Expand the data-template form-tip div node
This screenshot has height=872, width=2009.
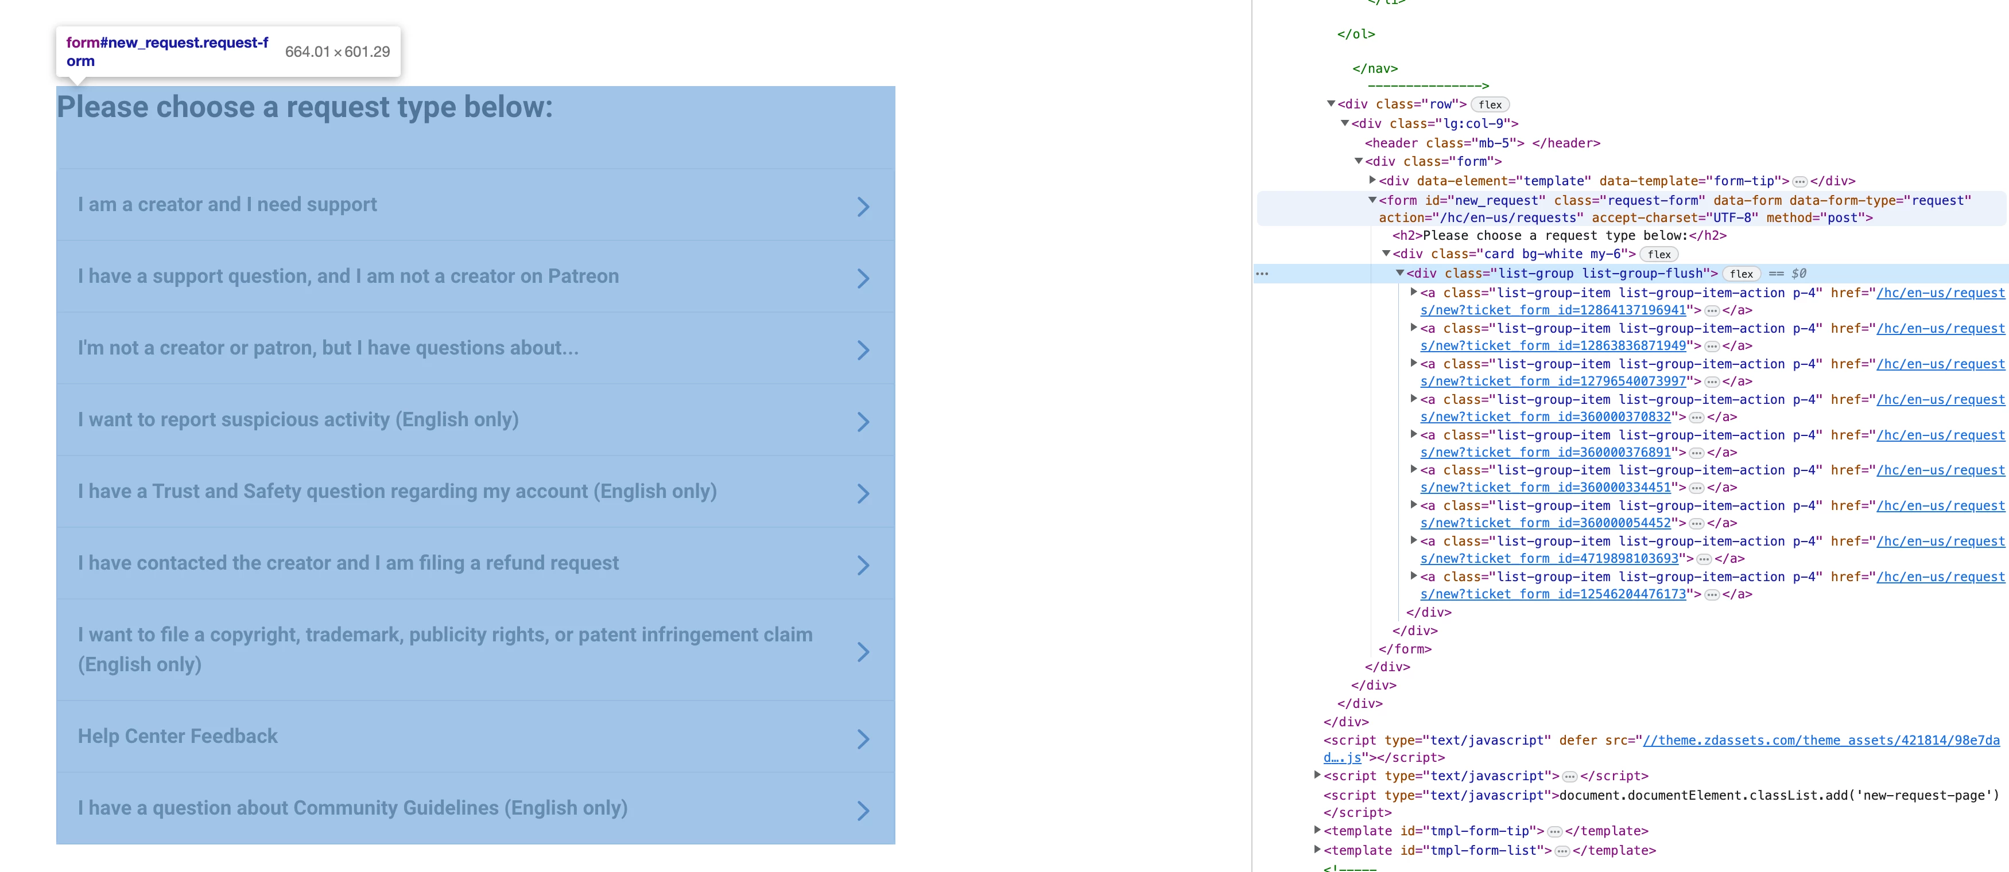coord(1372,180)
